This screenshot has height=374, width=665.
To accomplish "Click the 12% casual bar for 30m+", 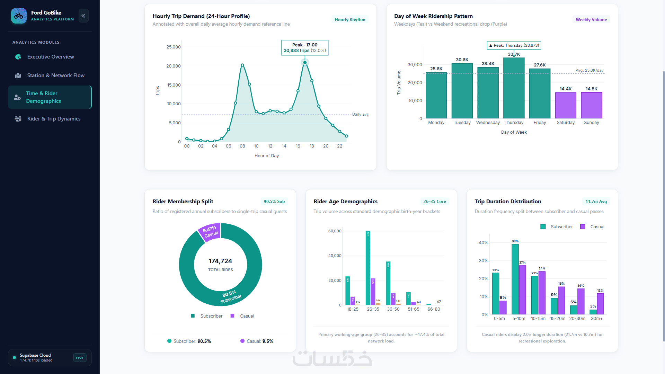I will pos(601,304).
